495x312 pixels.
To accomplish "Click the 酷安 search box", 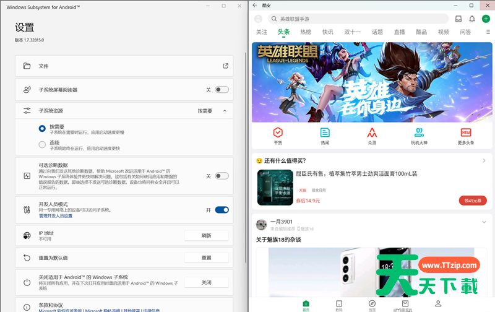I will click(x=358, y=19).
